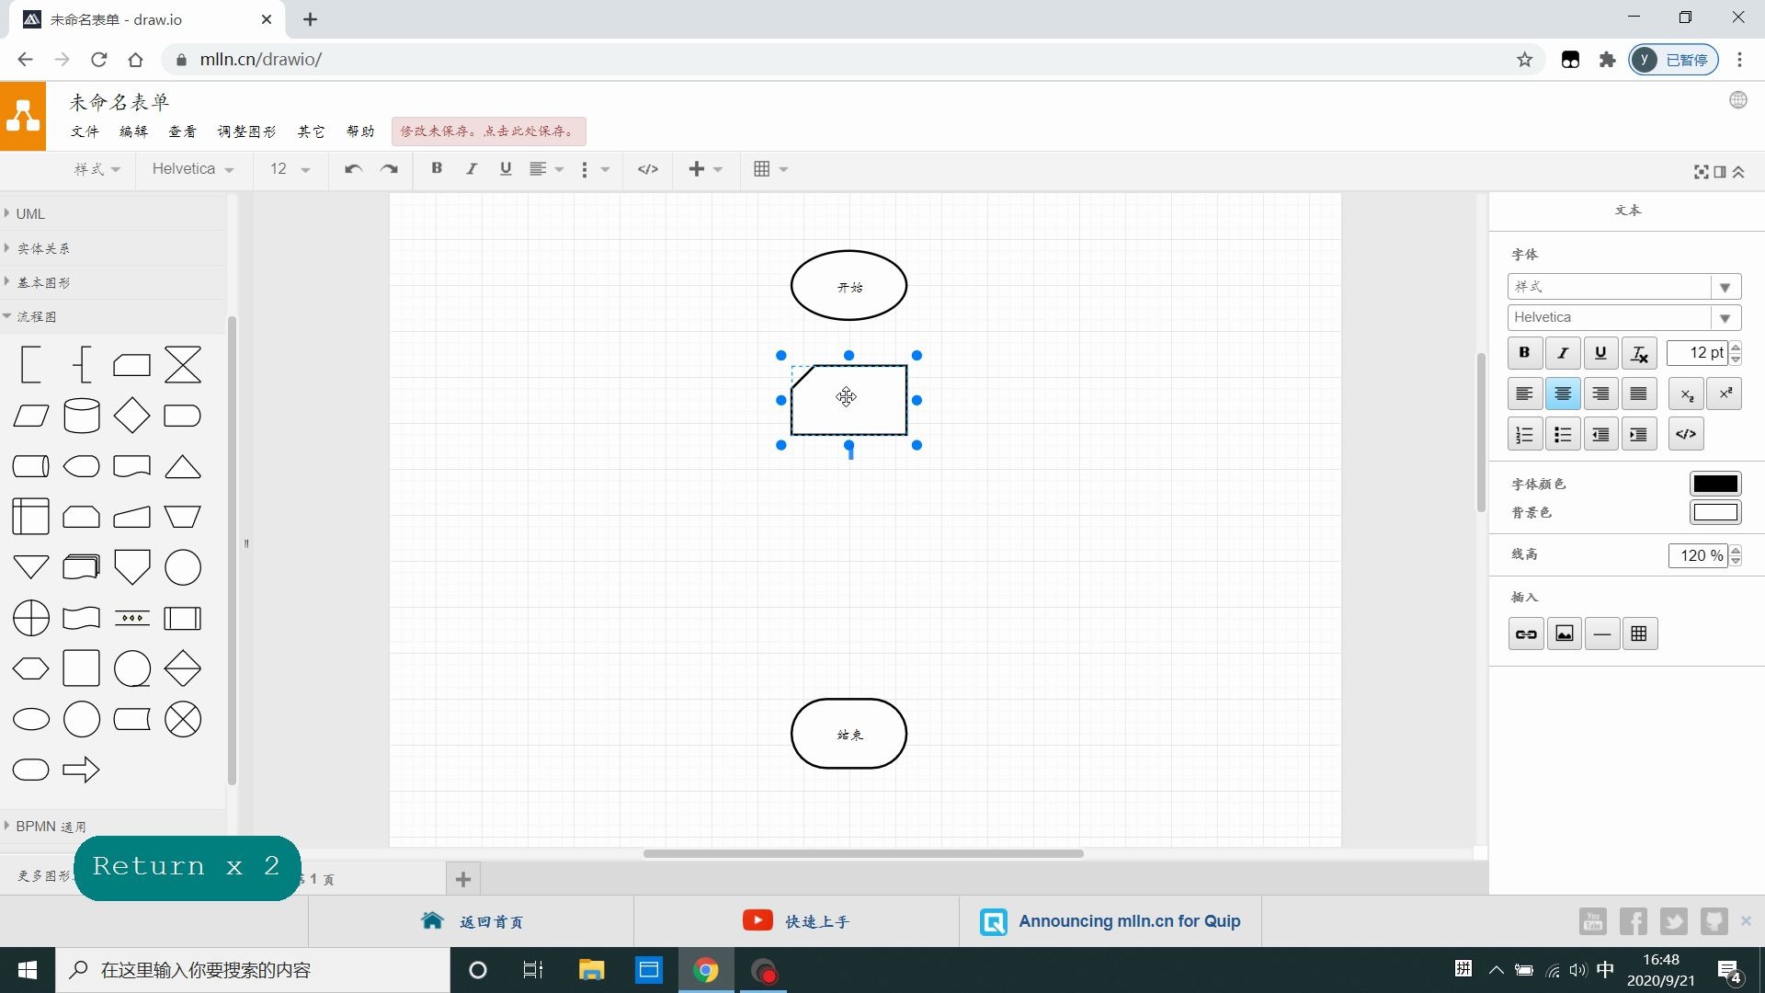The width and height of the screenshot is (1765, 993).
Task: Expand the UML shape category
Action: click(x=29, y=213)
